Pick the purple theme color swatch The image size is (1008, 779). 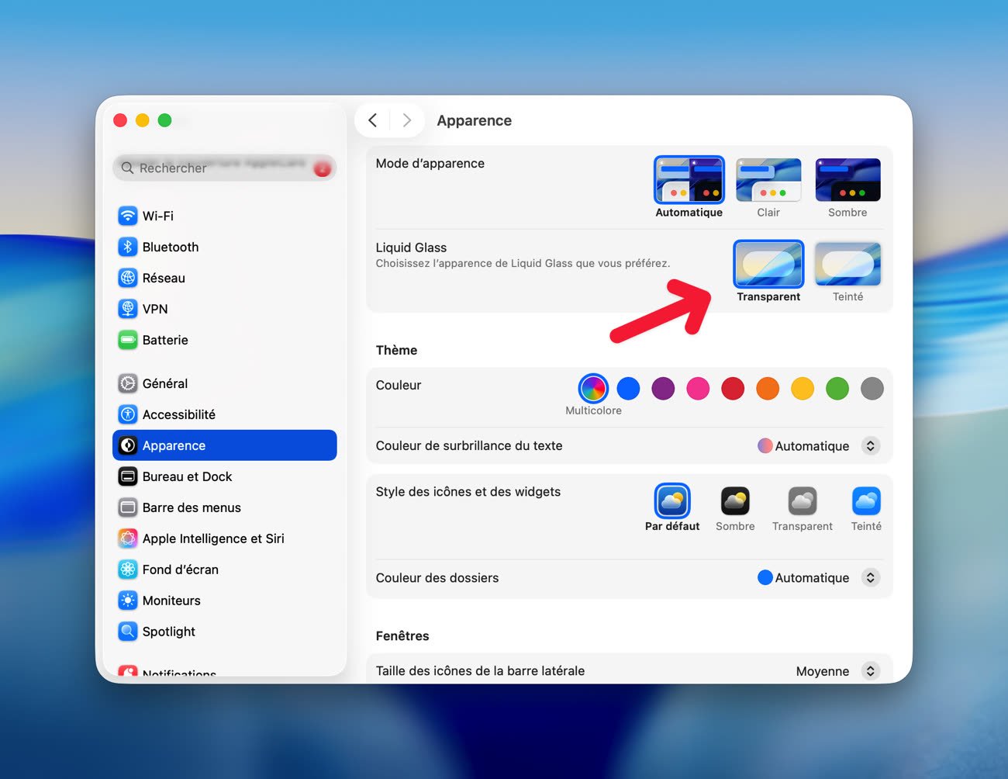click(x=663, y=389)
